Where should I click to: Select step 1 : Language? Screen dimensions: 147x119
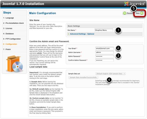(9, 18)
